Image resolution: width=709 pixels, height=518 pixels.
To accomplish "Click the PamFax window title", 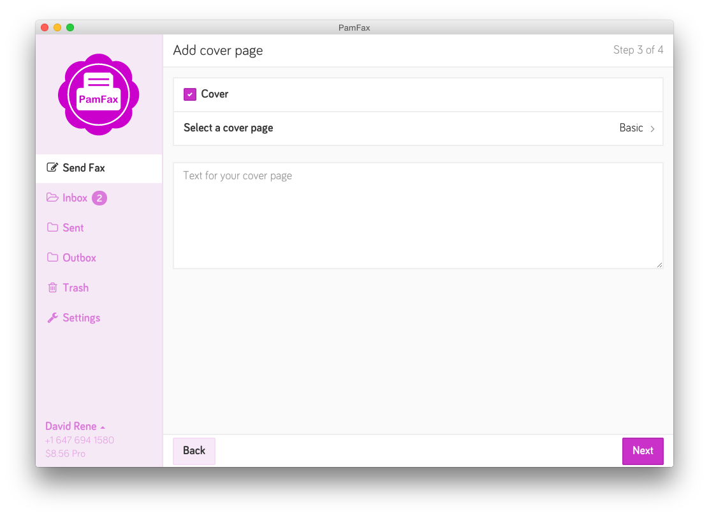I will (x=354, y=27).
